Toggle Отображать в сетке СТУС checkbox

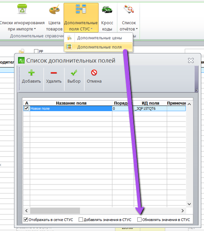pyautogui.click(x=26, y=220)
